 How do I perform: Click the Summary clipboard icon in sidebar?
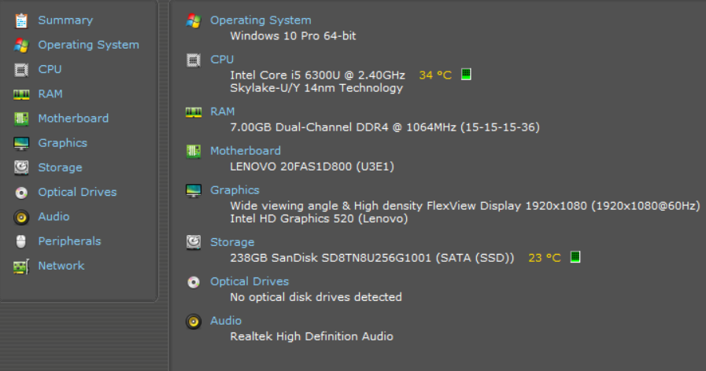(21, 20)
